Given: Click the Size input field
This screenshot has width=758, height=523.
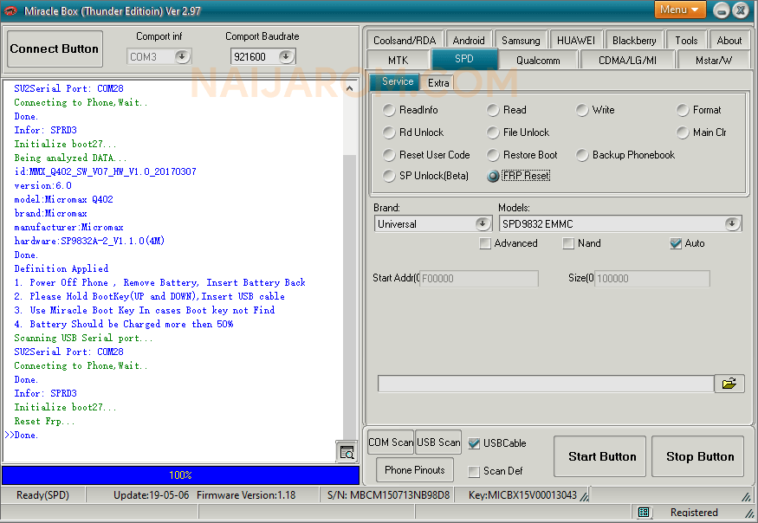Looking at the screenshot, I should pyautogui.click(x=651, y=279).
